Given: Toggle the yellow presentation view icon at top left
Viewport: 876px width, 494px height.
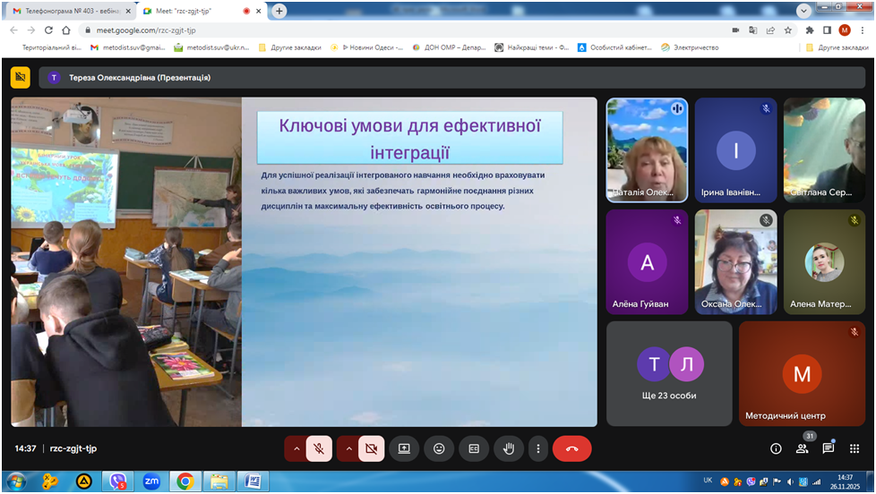Looking at the screenshot, I should coord(20,78).
